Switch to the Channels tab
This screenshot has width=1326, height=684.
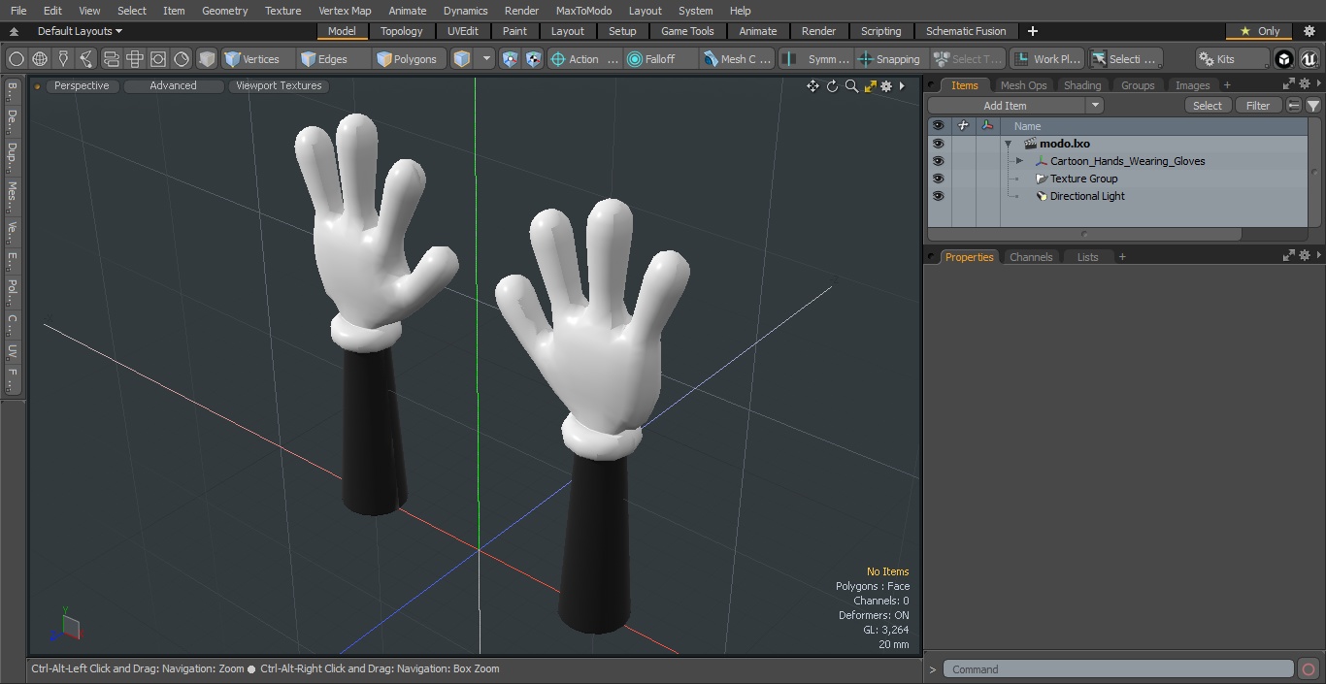1031,257
